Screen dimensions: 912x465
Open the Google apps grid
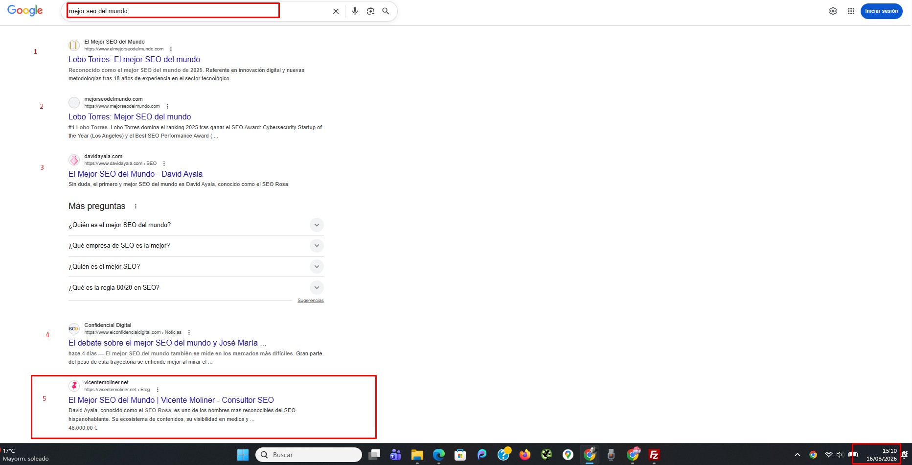pos(851,11)
